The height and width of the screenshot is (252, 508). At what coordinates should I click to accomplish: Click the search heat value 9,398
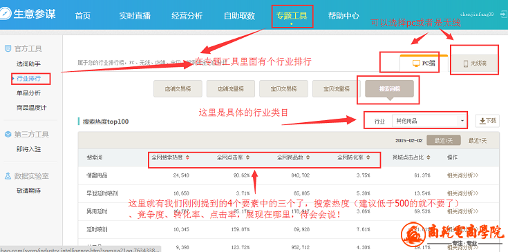click(x=182, y=248)
